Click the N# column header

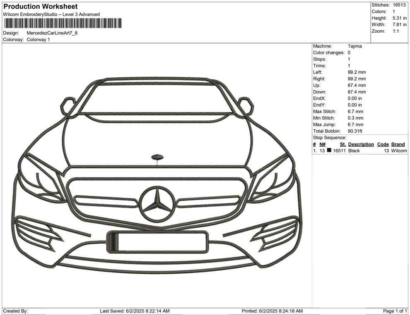[x=322, y=144]
